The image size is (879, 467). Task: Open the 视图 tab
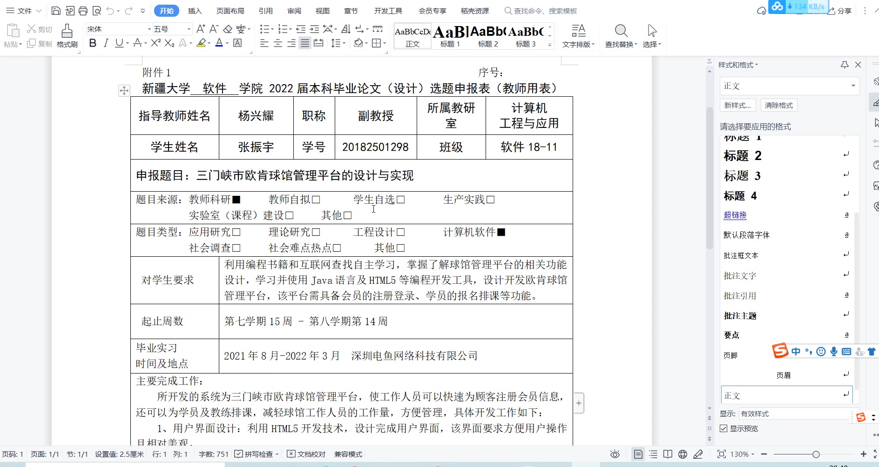[x=322, y=11]
